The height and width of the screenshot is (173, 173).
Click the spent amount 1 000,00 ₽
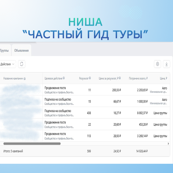click(142, 101)
